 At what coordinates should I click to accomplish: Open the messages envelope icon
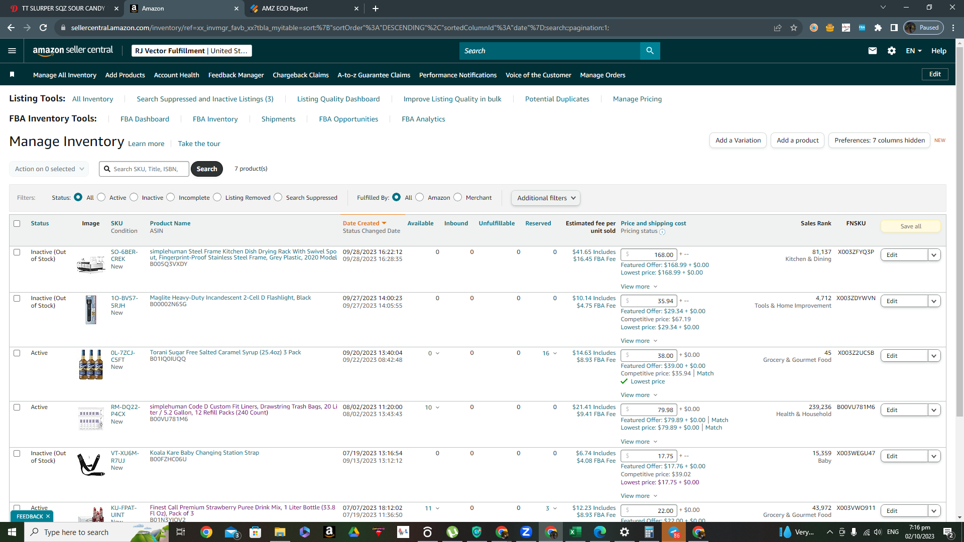coord(873,51)
